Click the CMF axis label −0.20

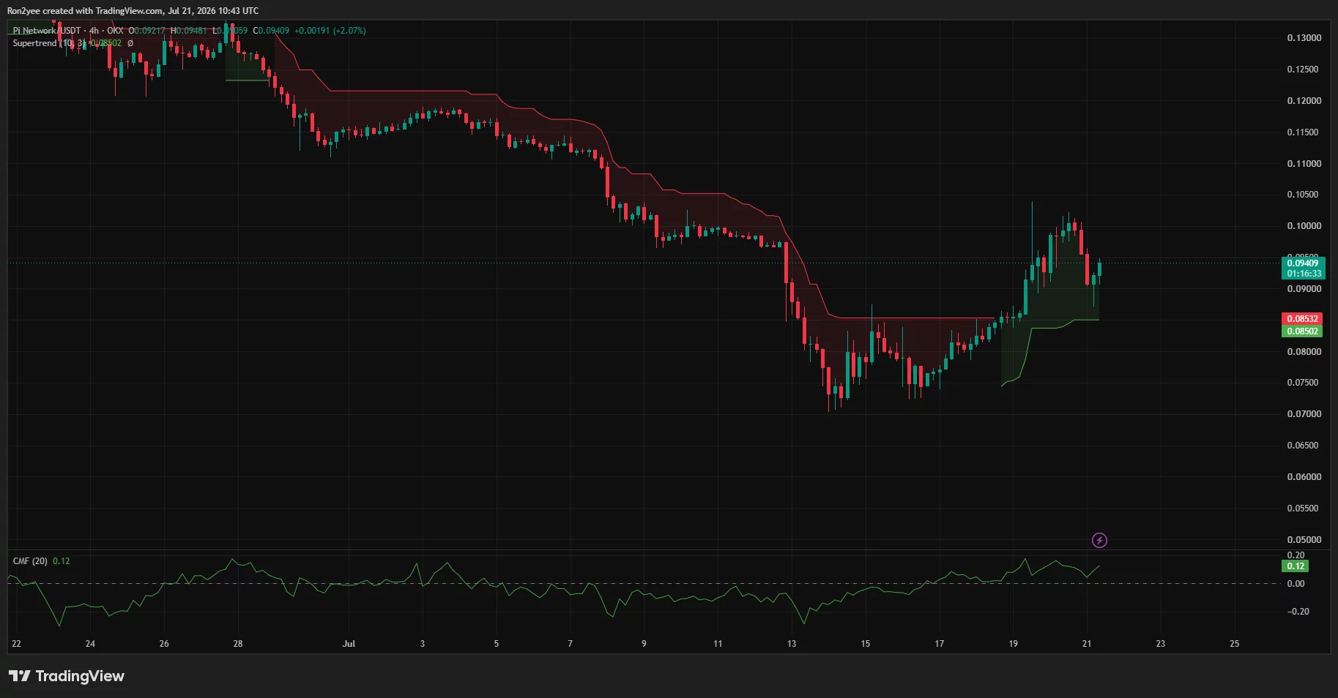[x=1297, y=612]
